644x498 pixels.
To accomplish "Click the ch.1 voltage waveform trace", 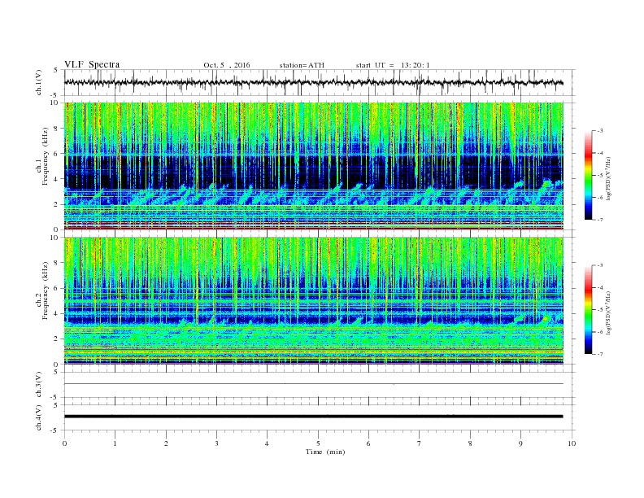I will click(314, 82).
